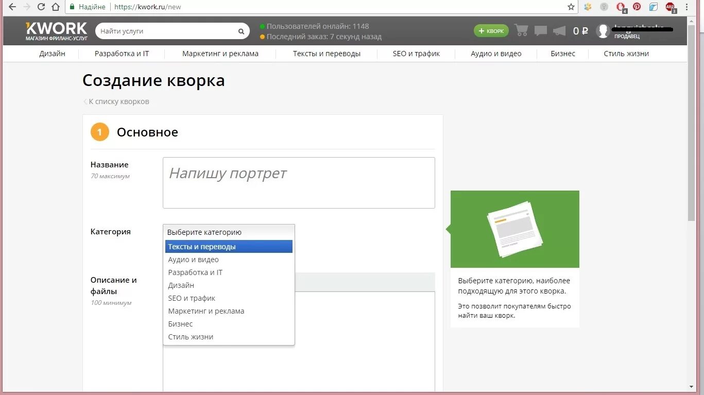
Task: Click the green secure padlock icon
Action: (x=73, y=7)
